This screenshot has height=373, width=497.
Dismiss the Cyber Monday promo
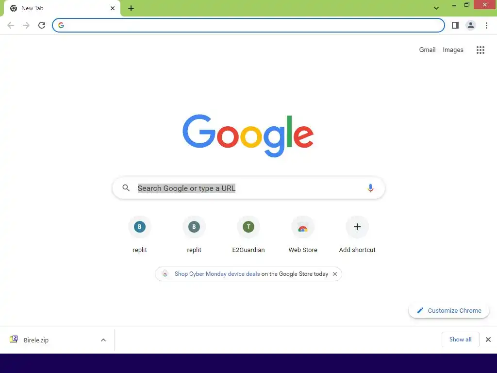335,274
